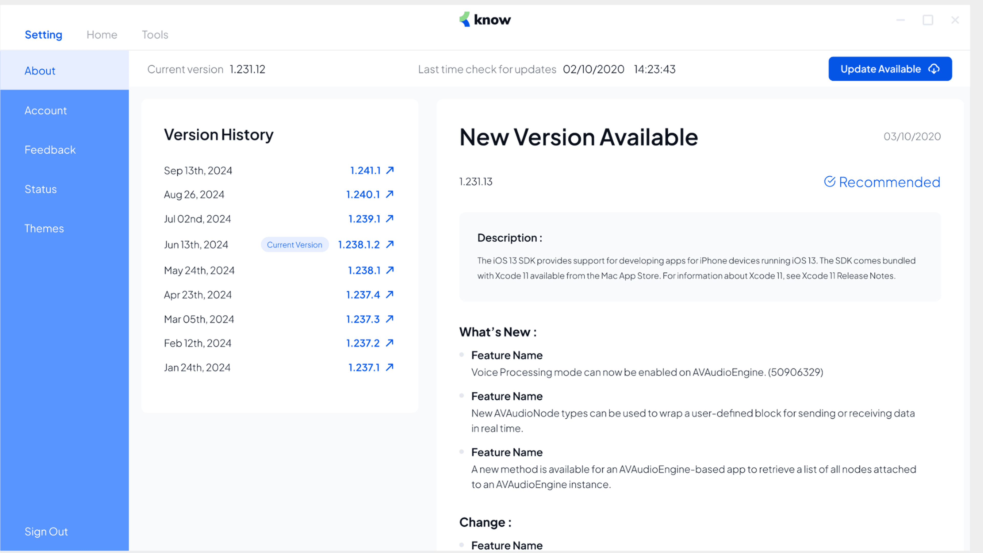Click Sign Out
This screenshot has width=983, height=553.
pos(46,532)
